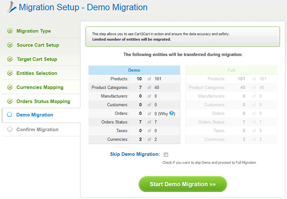The image size is (287, 199).
Task: Click the green checkmark beside Migration Type
Action: tap(10, 31)
